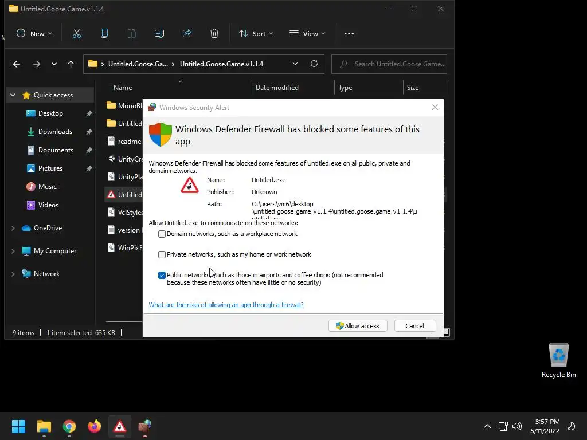Screen dimensions: 587x440
Task: Collapse the Quick access tree section
Action: 13,95
